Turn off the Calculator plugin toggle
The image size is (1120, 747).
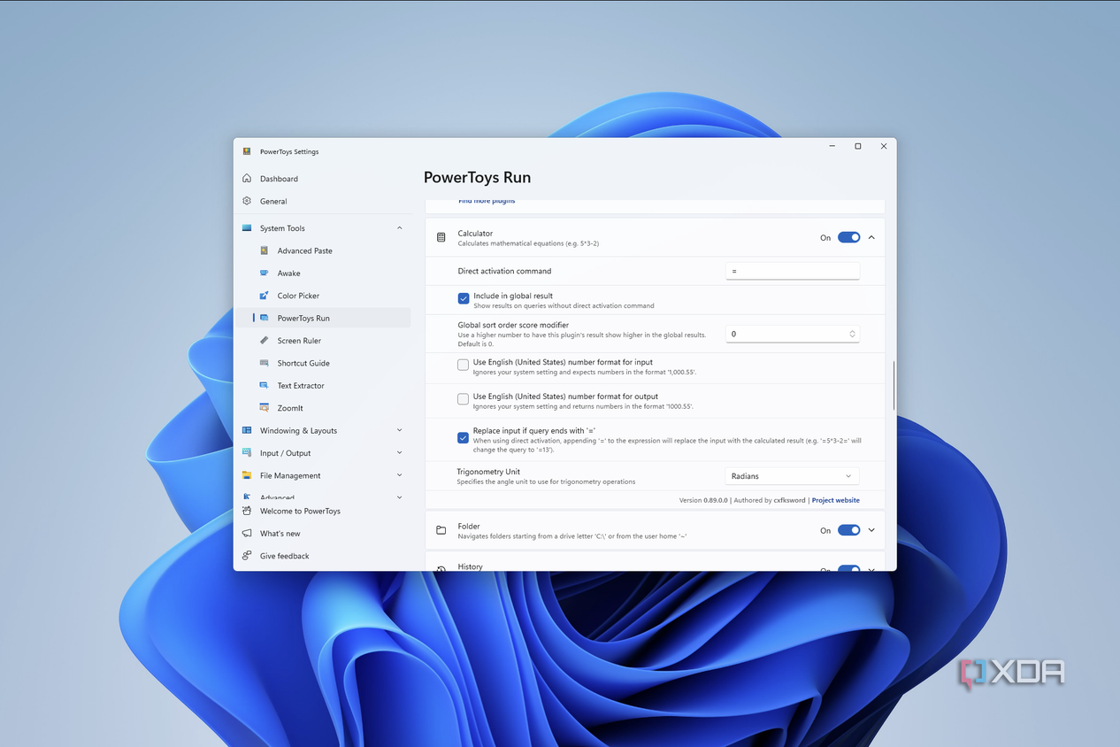point(848,237)
